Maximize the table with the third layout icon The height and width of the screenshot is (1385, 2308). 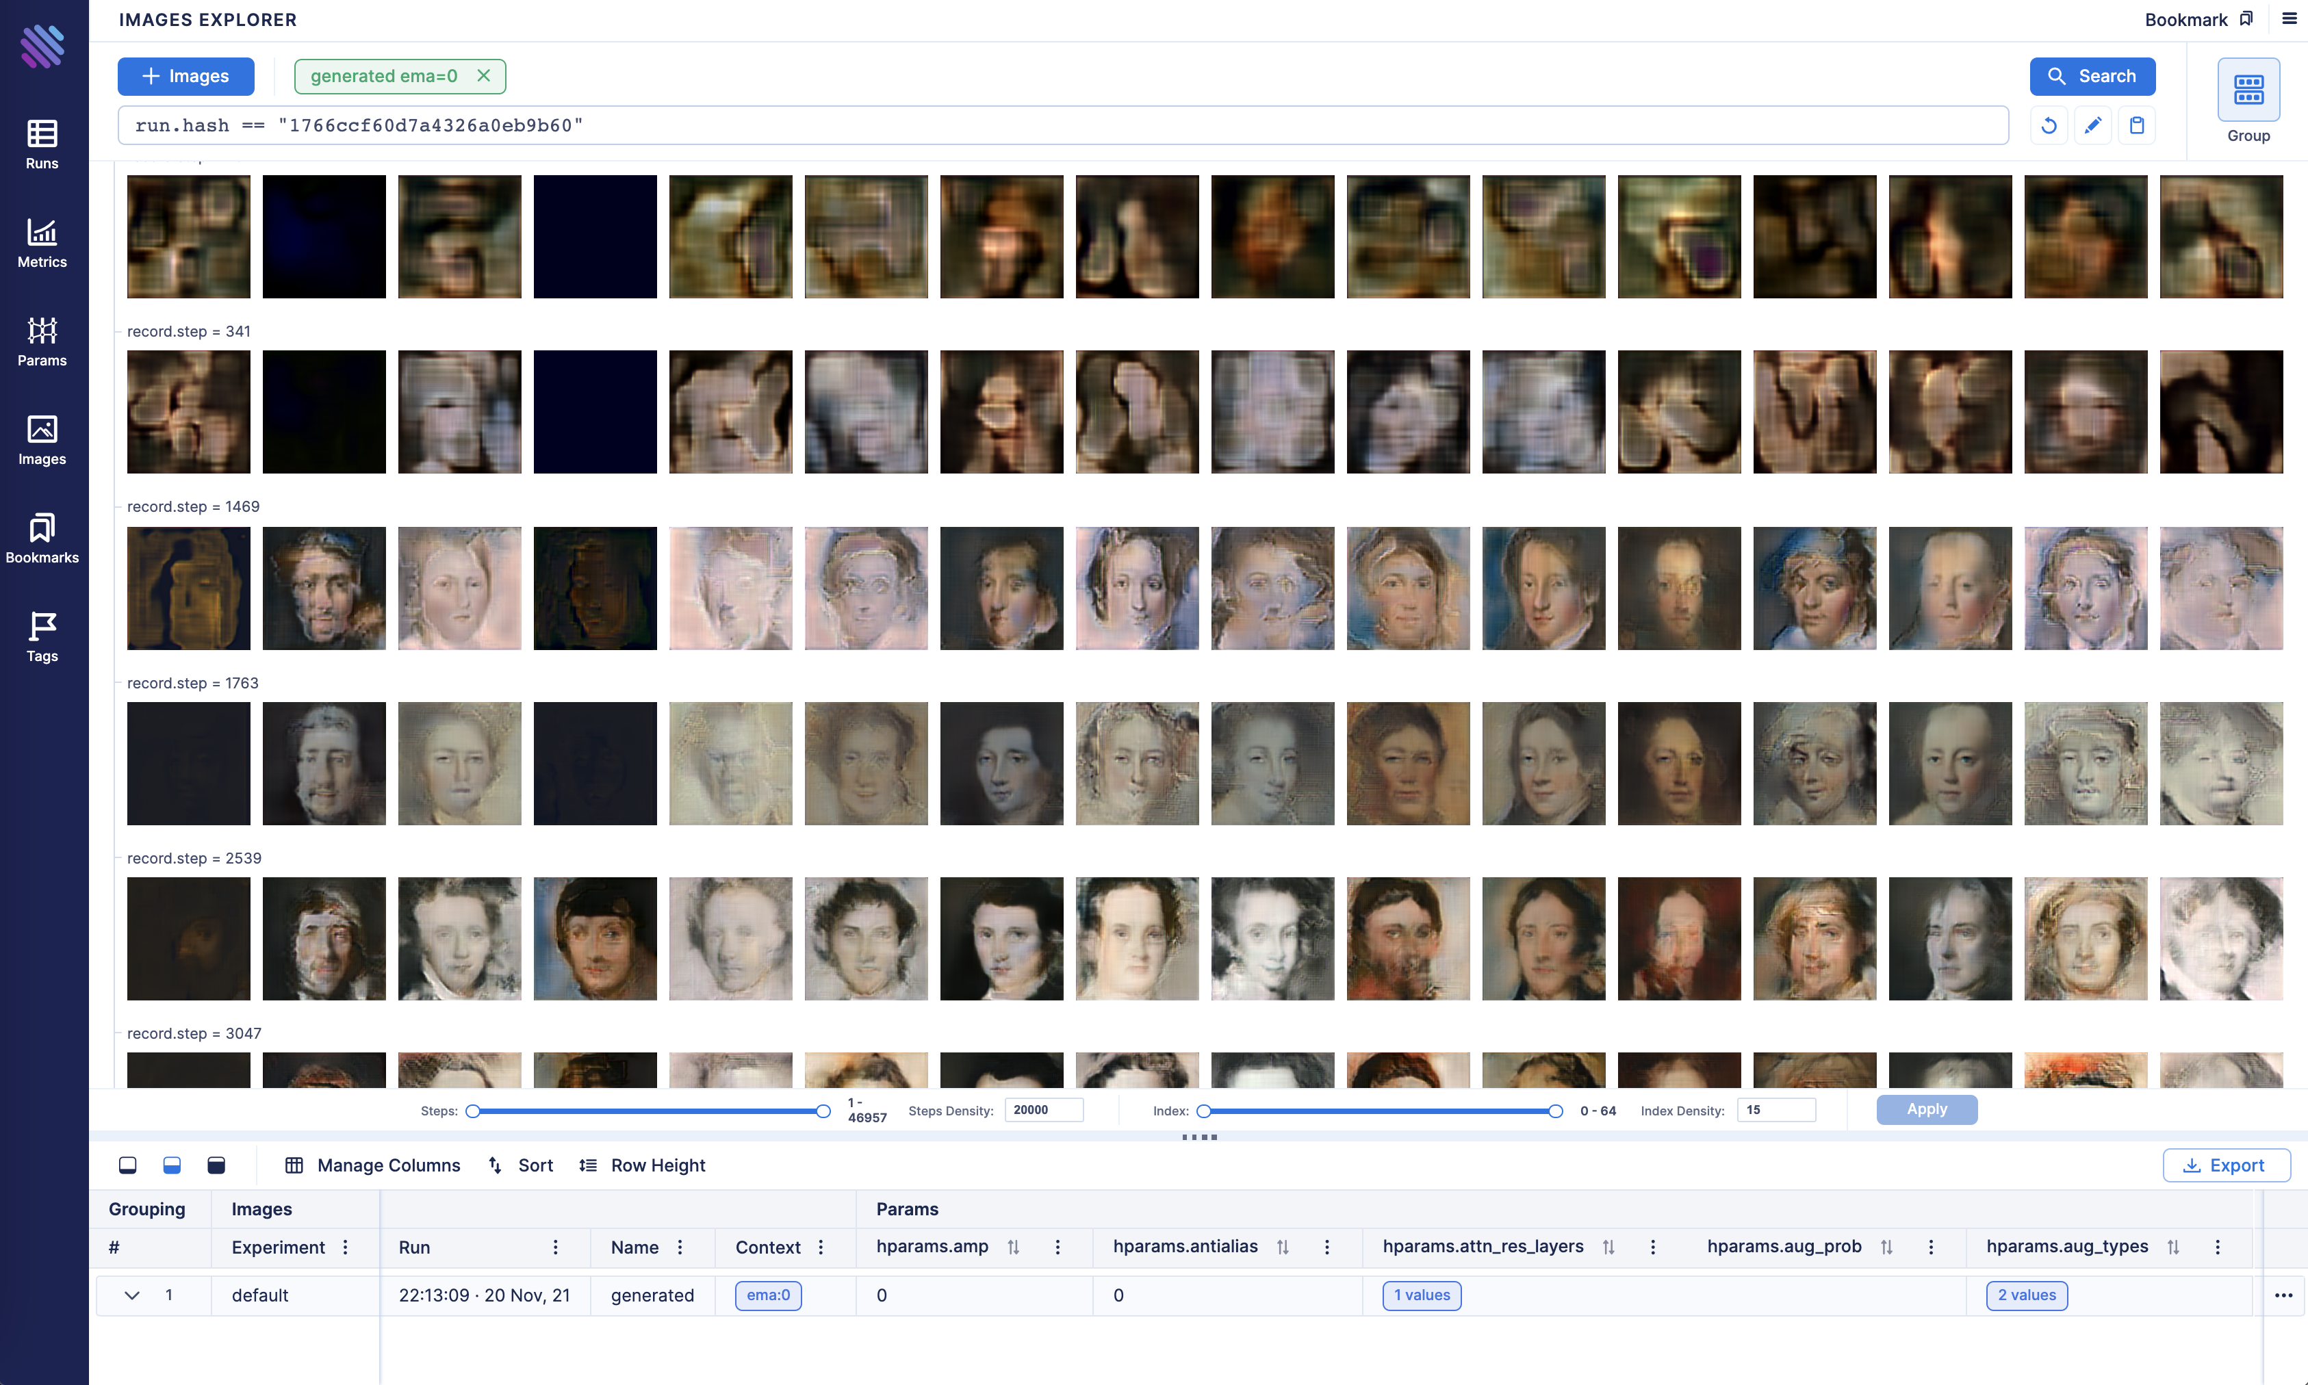[216, 1165]
